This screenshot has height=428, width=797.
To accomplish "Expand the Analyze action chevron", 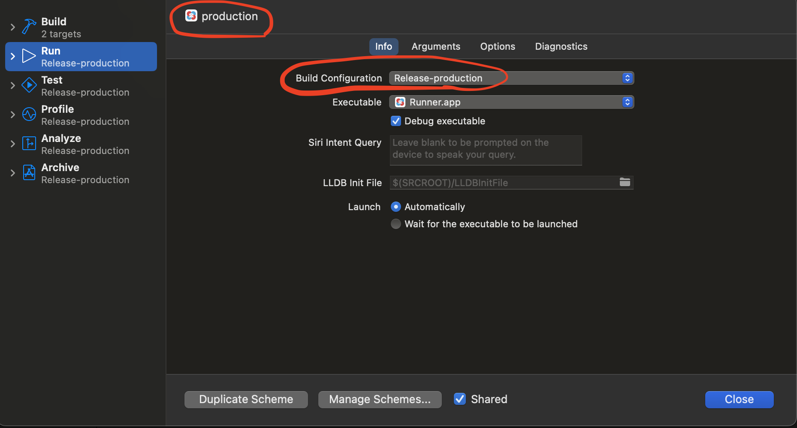I will 12,144.
